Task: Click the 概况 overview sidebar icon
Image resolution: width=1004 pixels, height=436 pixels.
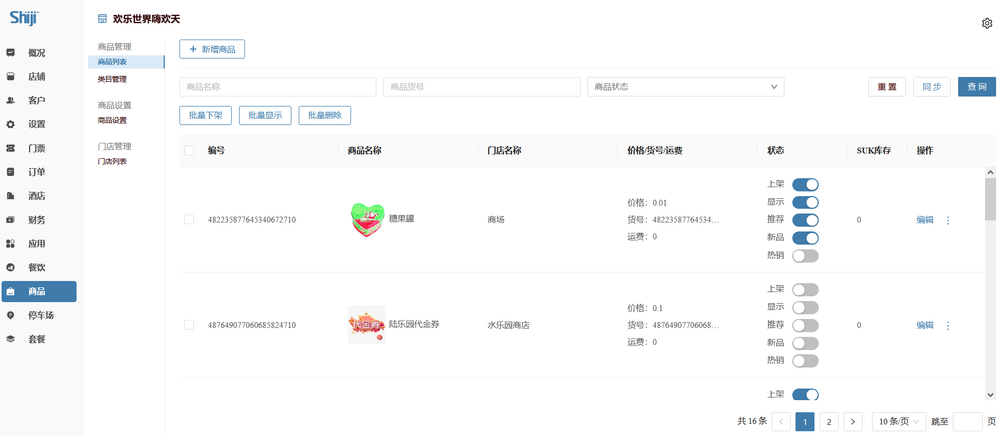Action: (11, 53)
